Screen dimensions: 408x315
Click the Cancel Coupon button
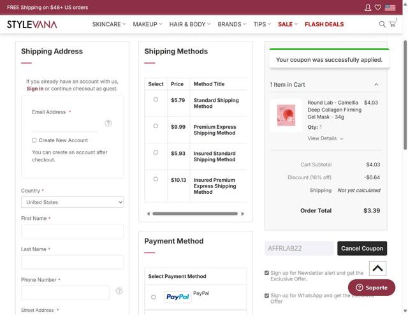tap(362, 248)
